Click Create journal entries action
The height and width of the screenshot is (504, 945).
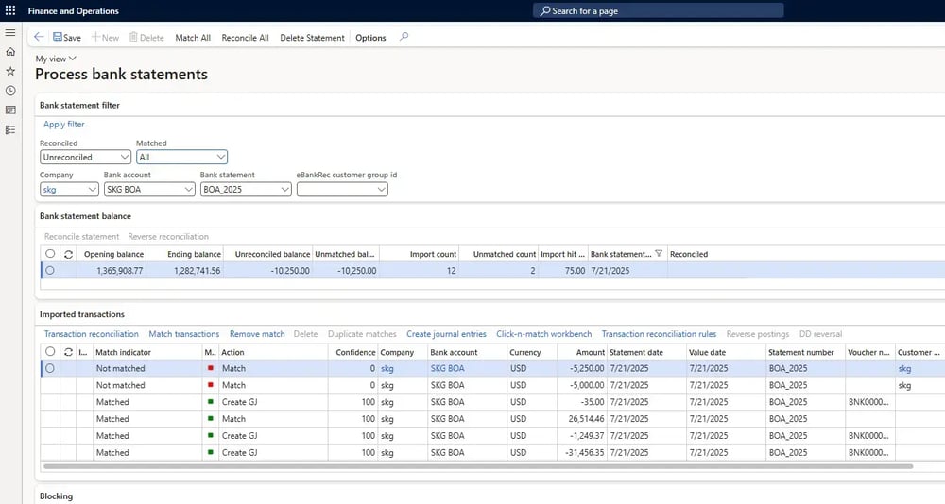446,333
